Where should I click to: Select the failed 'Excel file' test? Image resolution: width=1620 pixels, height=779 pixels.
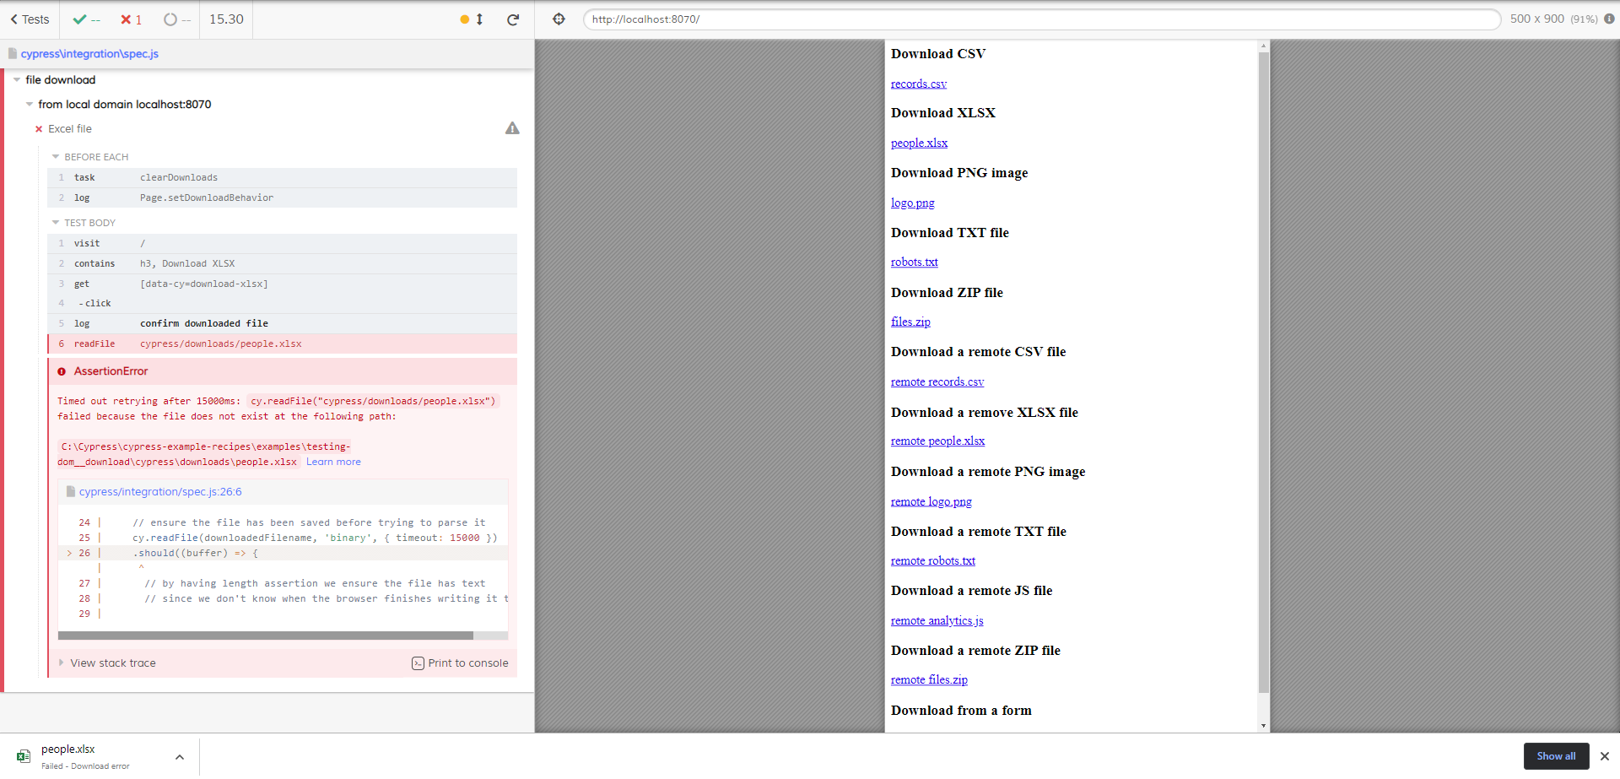tap(70, 129)
